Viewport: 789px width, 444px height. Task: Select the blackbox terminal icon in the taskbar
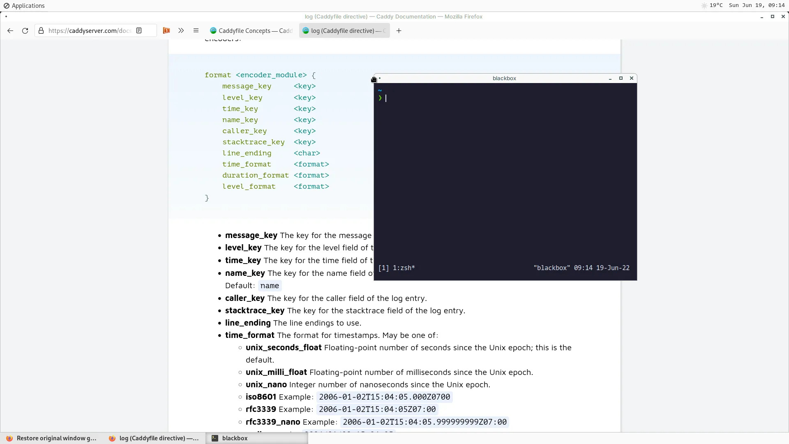click(215, 438)
